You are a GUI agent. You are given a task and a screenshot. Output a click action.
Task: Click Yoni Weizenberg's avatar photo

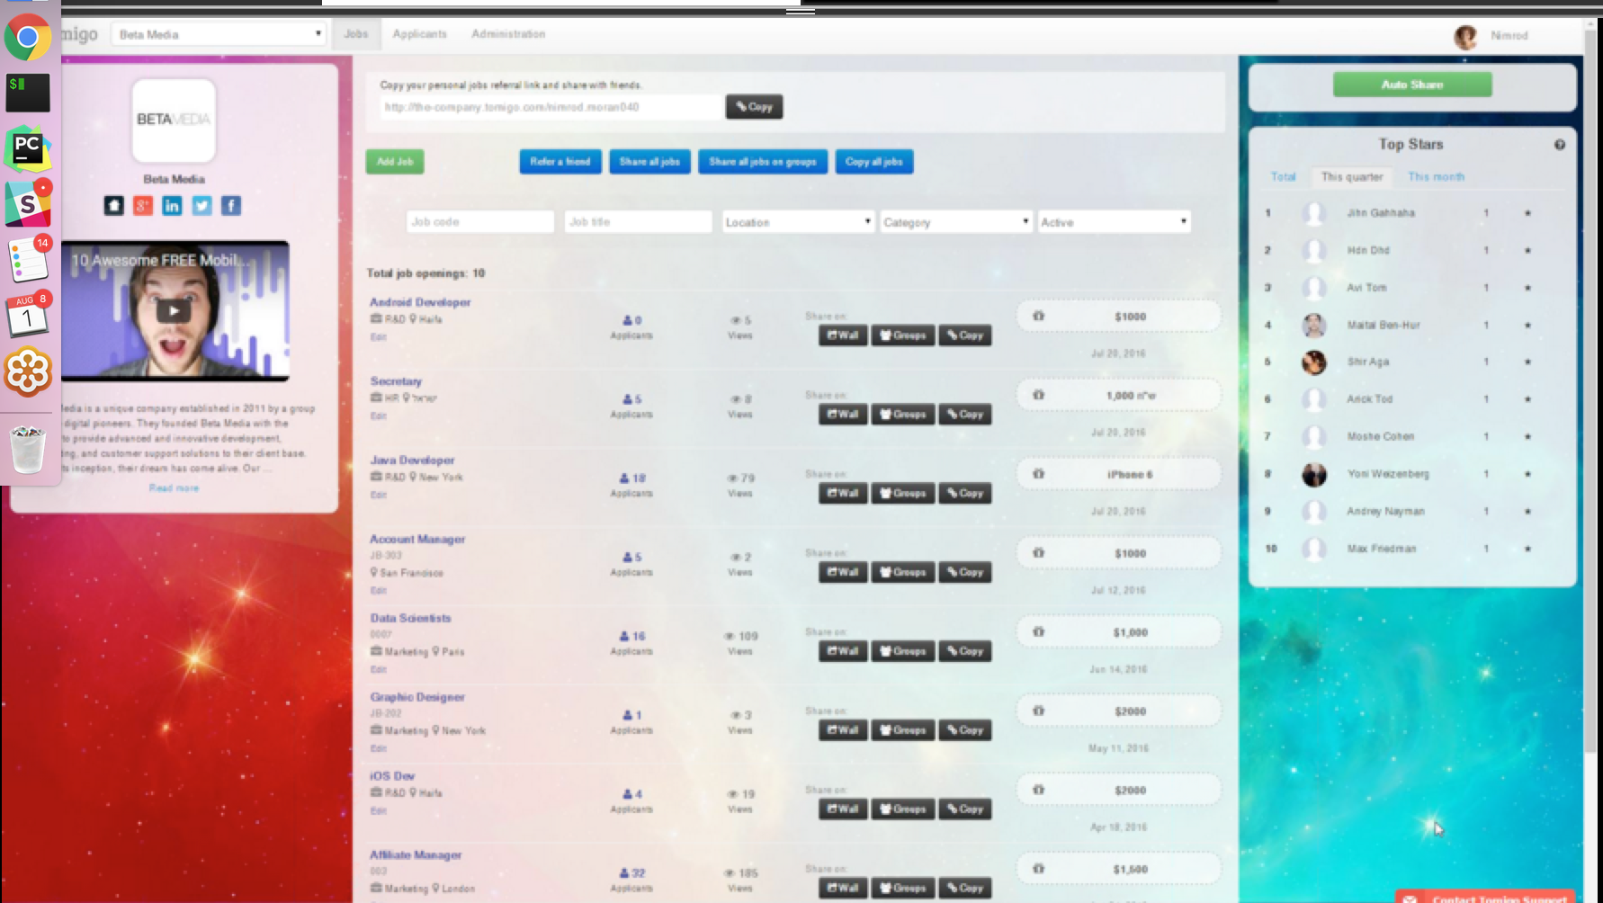point(1314,474)
